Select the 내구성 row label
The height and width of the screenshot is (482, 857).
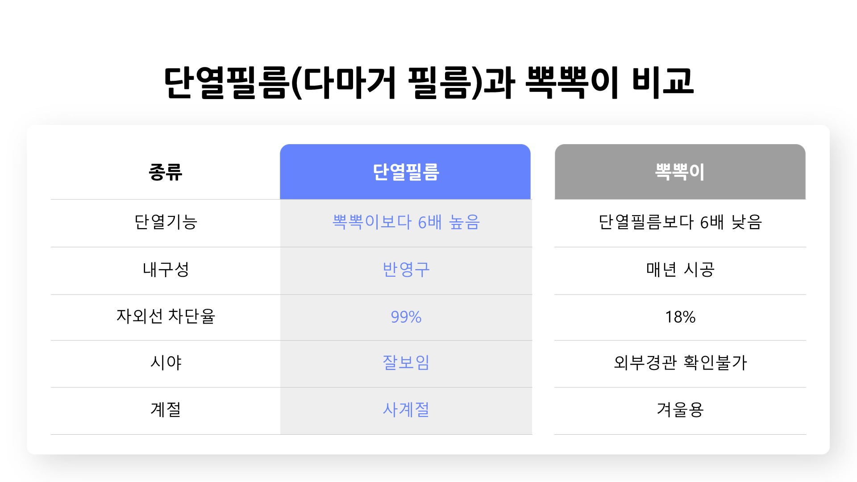[166, 270]
